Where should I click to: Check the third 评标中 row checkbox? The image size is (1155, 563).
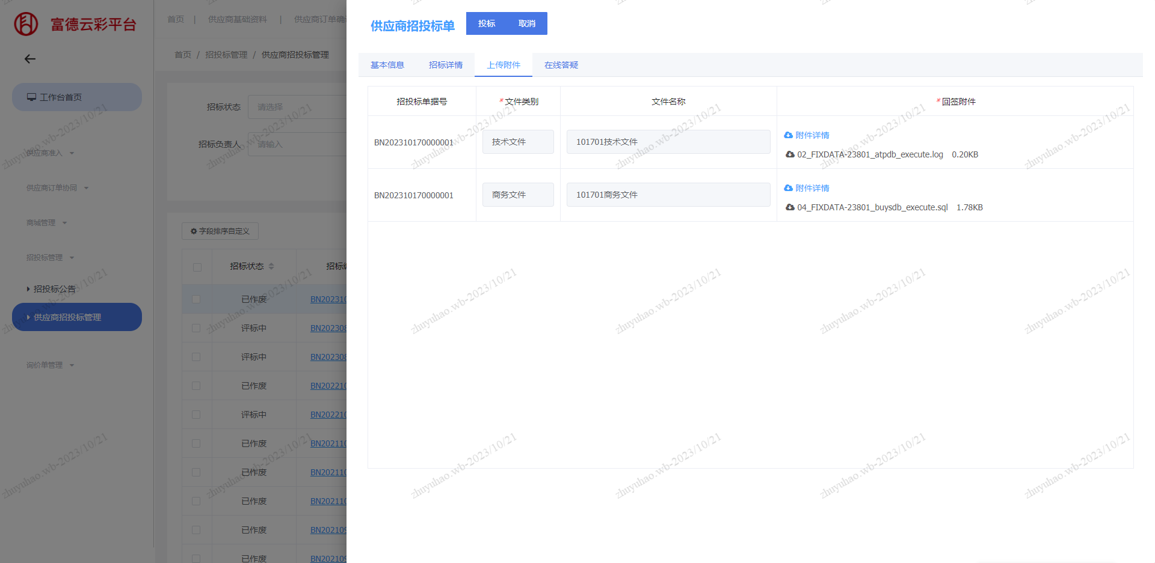196,415
